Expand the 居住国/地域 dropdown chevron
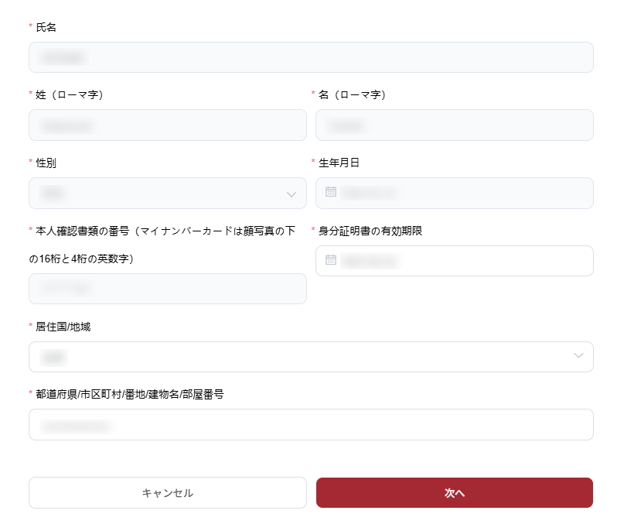The image size is (624, 531). 578,356
